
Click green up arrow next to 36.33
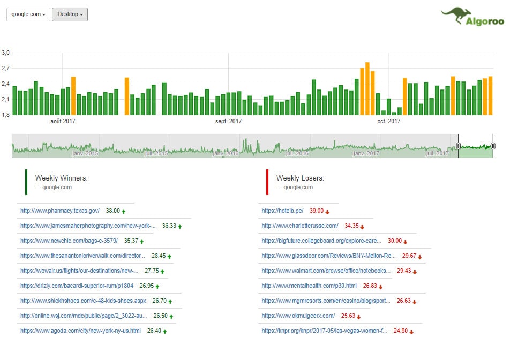pyautogui.click(x=180, y=227)
